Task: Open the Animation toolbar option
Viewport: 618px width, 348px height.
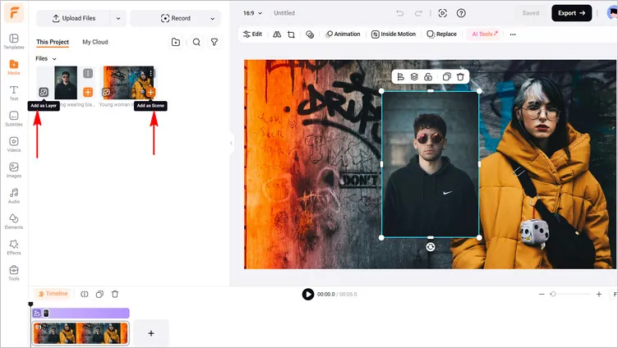Action: 343,34
